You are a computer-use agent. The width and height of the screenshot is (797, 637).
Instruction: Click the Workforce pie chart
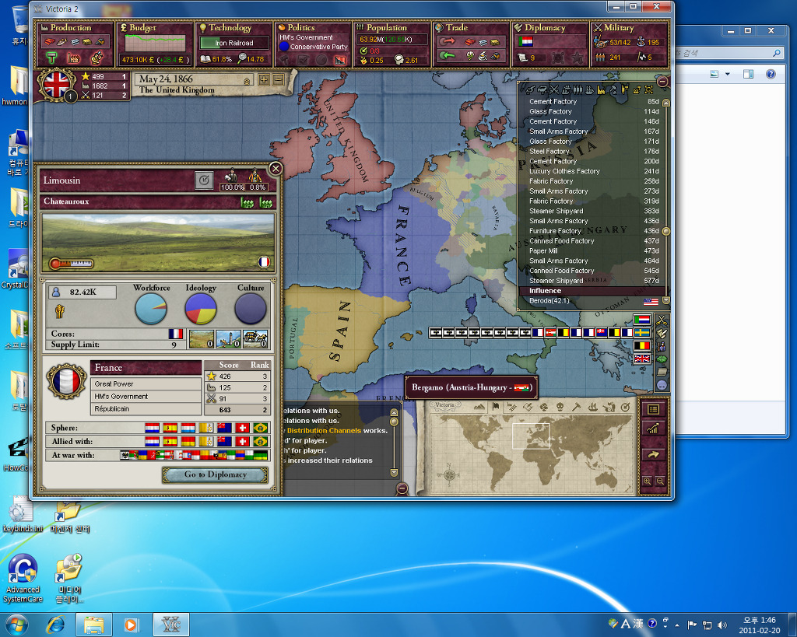pos(151,308)
